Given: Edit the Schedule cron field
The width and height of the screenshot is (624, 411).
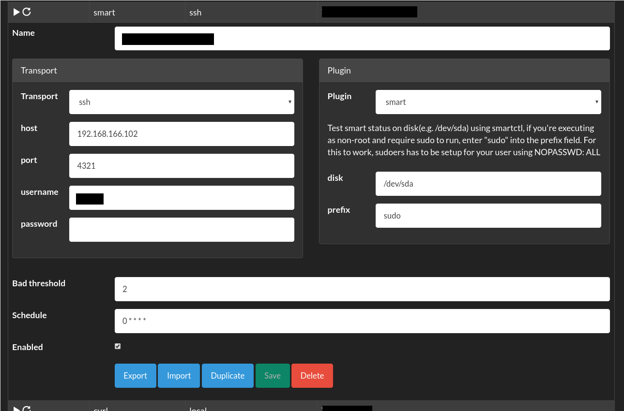Looking at the screenshot, I should (362, 321).
